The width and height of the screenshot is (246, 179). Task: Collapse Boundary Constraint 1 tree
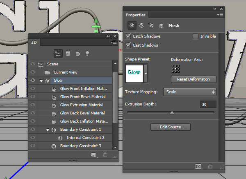pos(48,130)
